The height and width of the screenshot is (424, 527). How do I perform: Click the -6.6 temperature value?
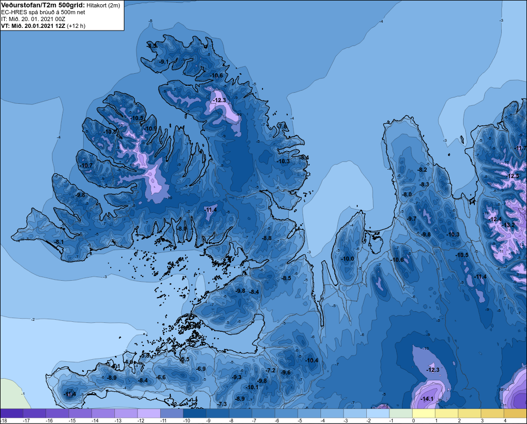pyautogui.click(x=161, y=377)
